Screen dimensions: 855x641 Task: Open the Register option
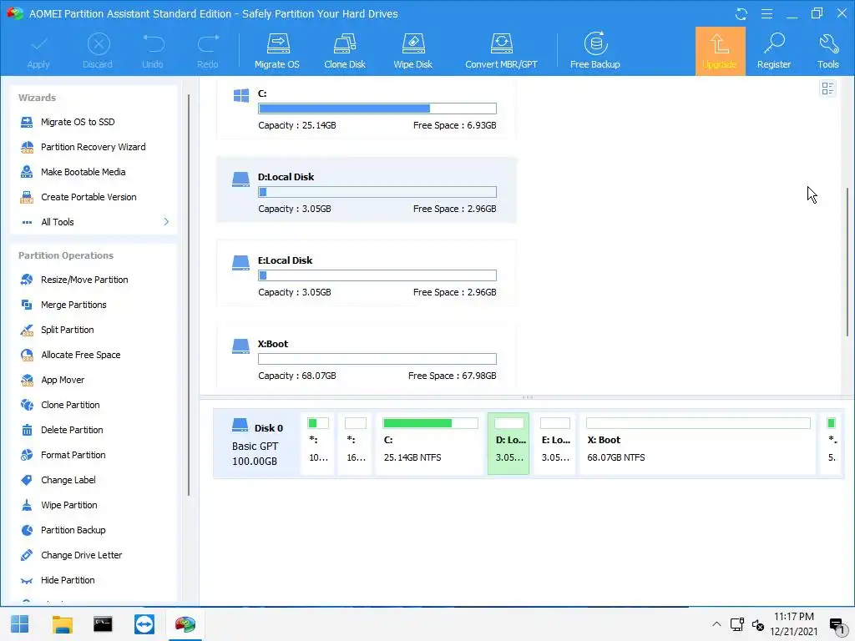click(774, 51)
